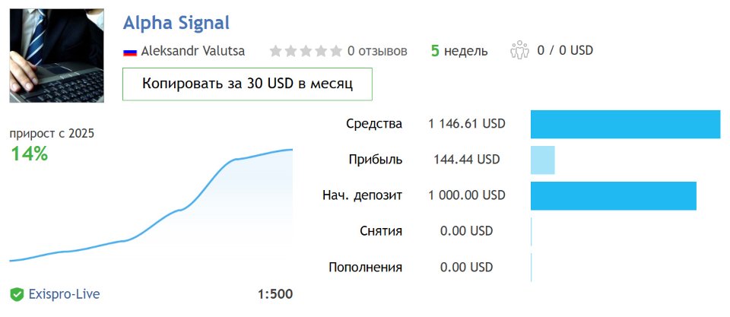Image resolution: width=730 pixels, height=317 pixels.
Task: Open the Alpha Signal title link
Action: (176, 23)
